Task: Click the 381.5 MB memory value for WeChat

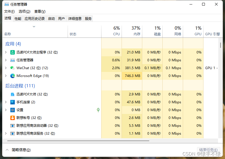Action: point(132,68)
